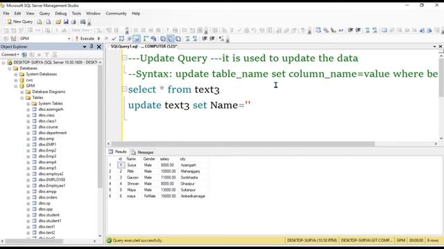The width and height of the screenshot is (444, 249).
Task: Click the Decrease Indent icon
Action: point(205,39)
